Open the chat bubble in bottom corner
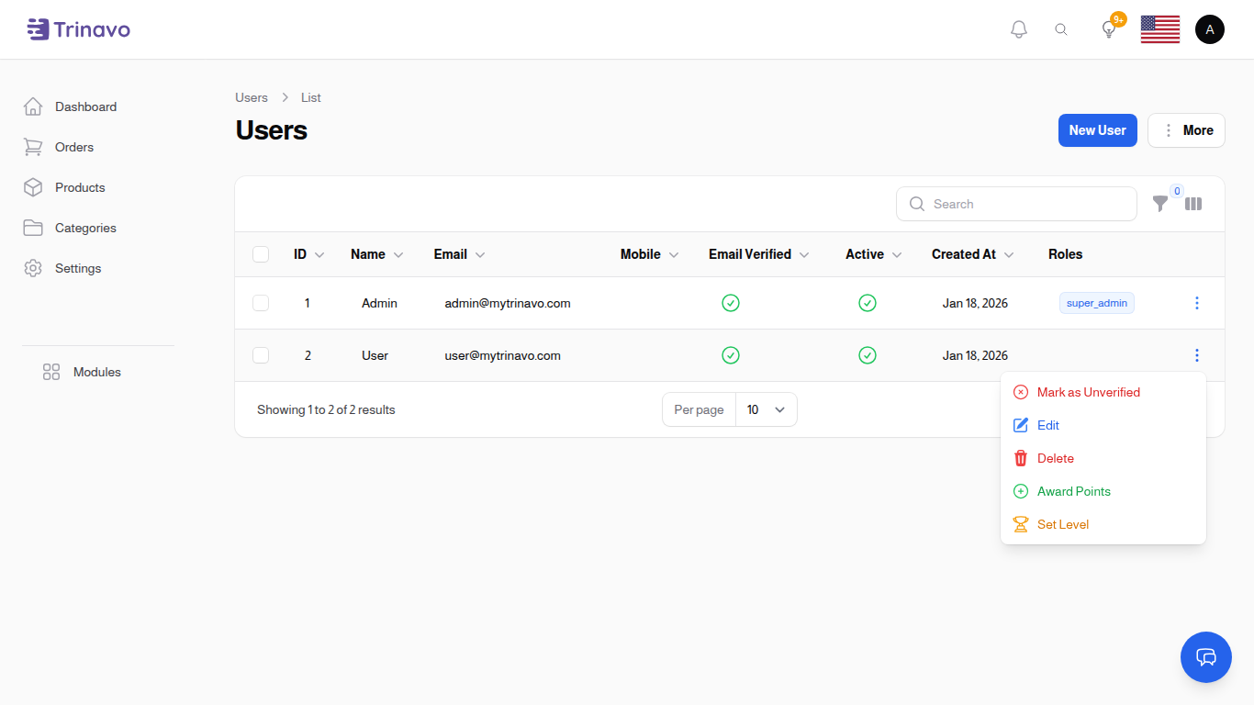 click(x=1205, y=657)
